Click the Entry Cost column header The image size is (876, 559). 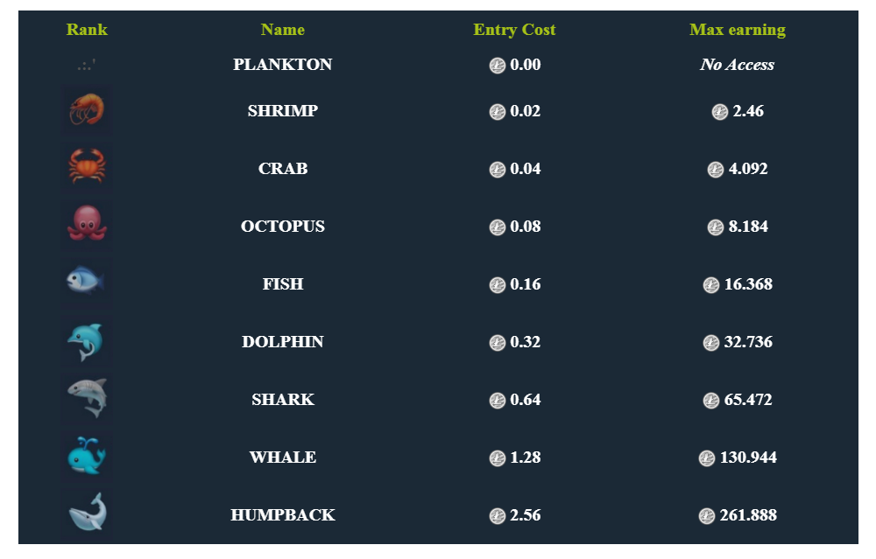[514, 30]
